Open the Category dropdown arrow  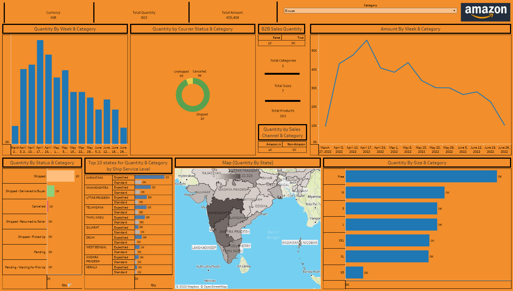[x=454, y=11]
